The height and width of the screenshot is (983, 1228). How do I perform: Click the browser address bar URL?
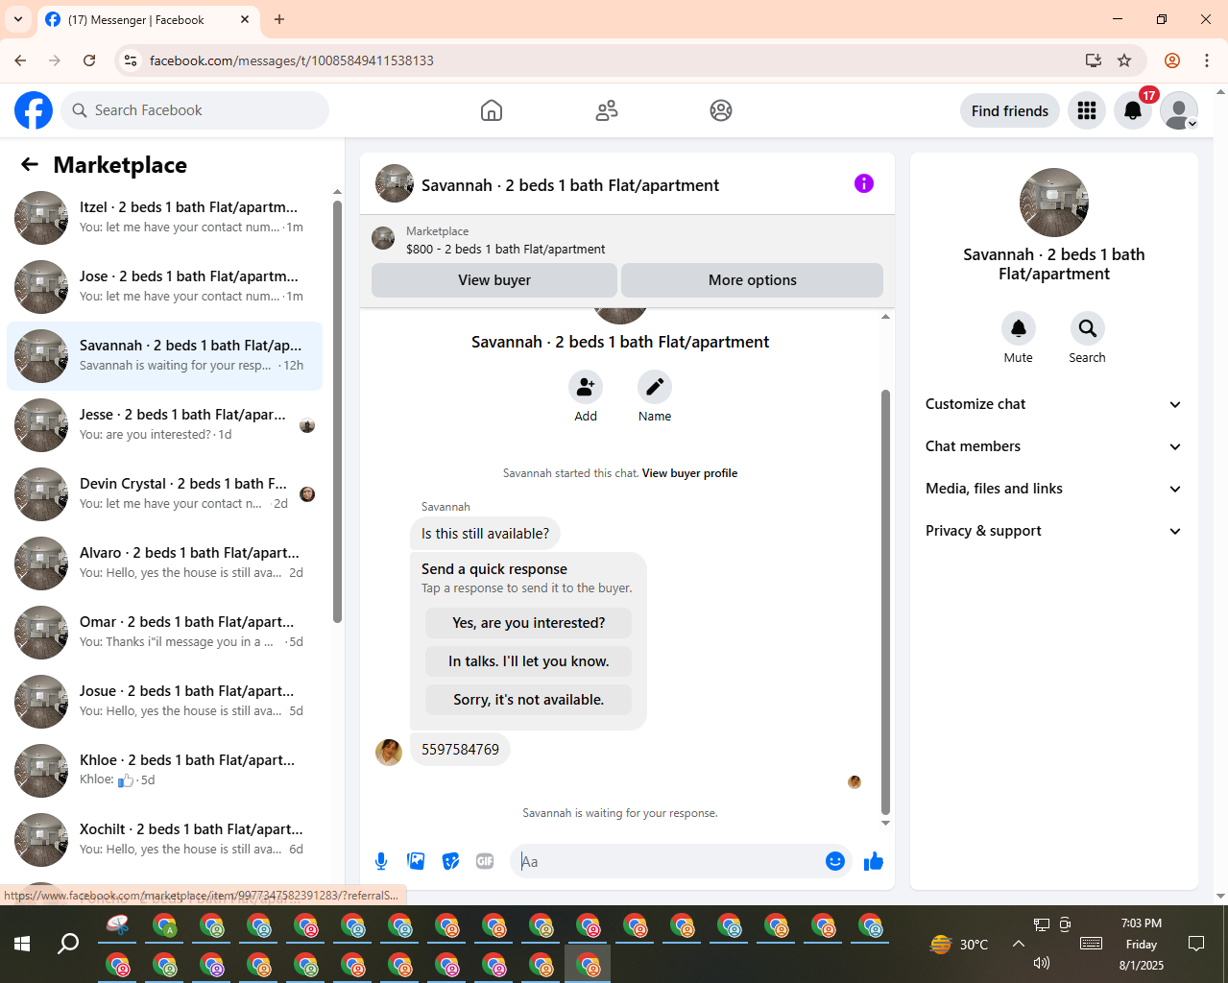tap(292, 60)
